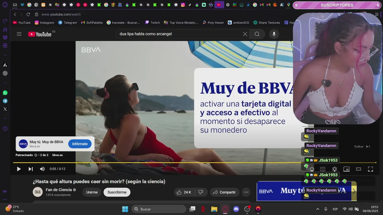Open Twitch bookmark
Image resolution: width=383 pixels, height=215 pixels.
(153, 23)
